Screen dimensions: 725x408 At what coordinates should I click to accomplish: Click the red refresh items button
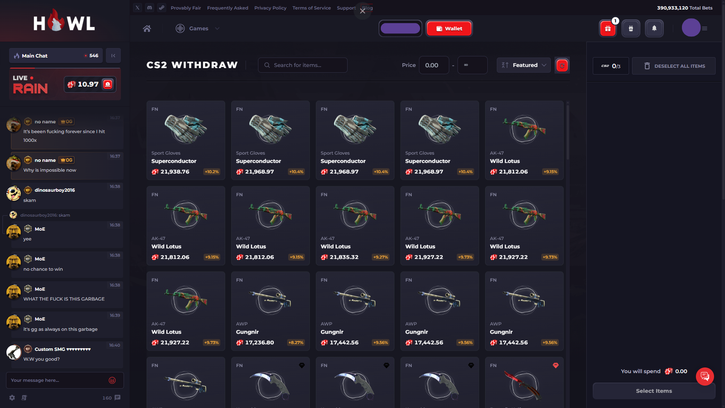tap(562, 65)
